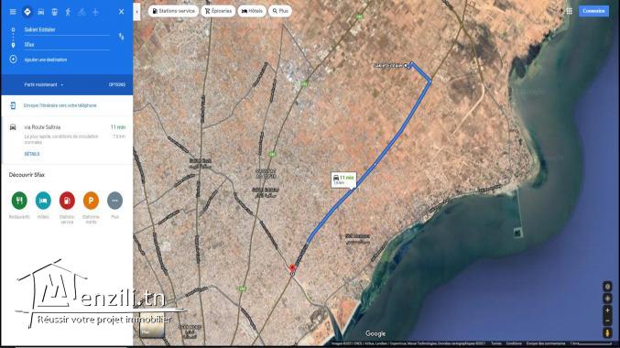Screen dimensions: 620x348
Task: Click the '11 min' duration in sidebar
Action: pyautogui.click(x=118, y=127)
